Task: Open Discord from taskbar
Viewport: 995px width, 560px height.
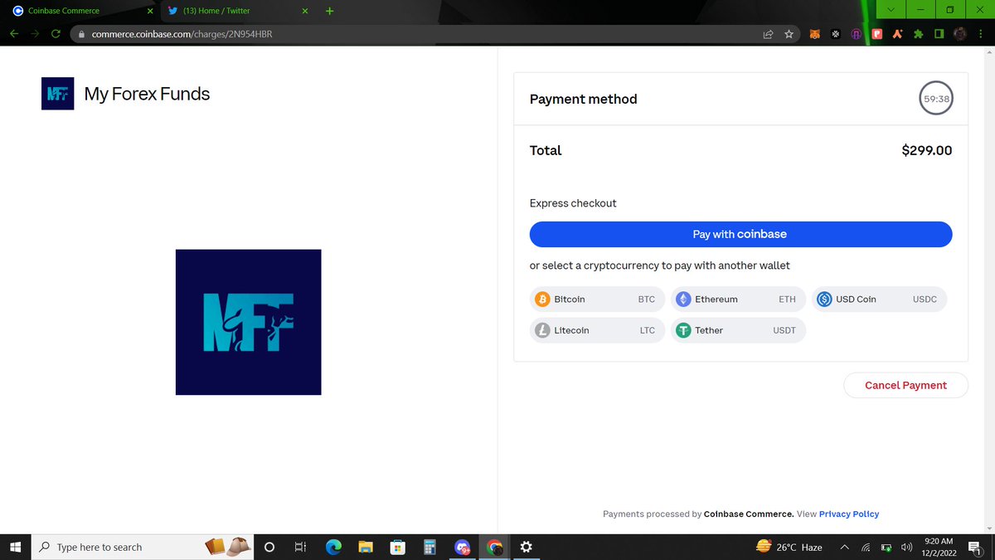Action: [463, 548]
